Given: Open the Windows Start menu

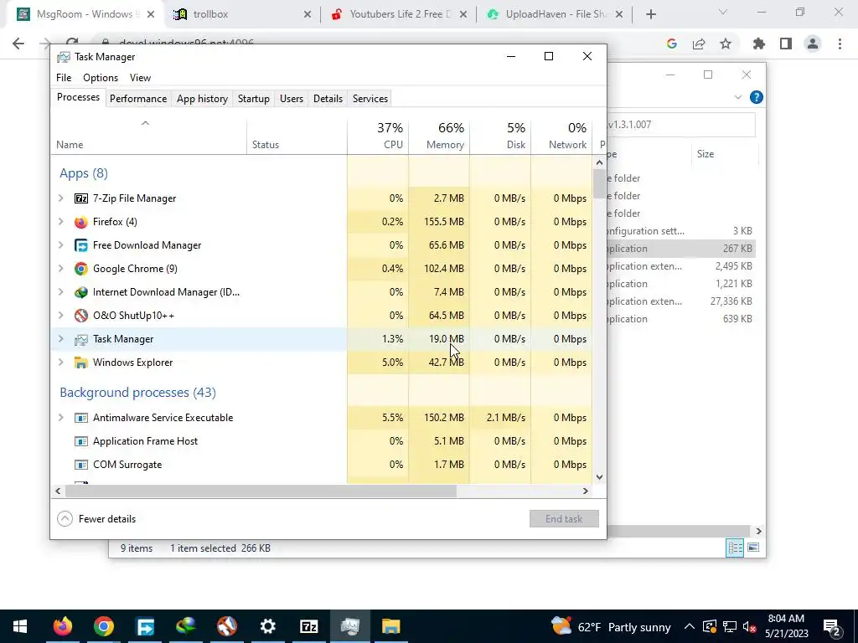Looking at the screenshot, I should point(20,626).
